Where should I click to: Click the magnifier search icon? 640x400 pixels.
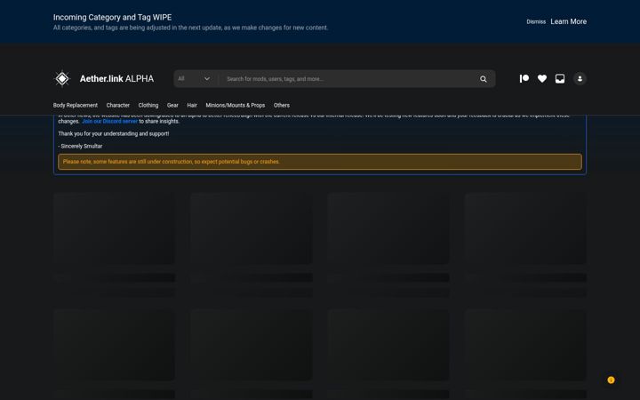(484, 79)
